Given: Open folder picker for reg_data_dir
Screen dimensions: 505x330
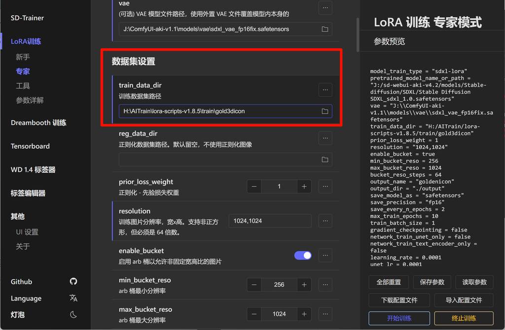Looking at the screenshot, I should coord(325,160).
